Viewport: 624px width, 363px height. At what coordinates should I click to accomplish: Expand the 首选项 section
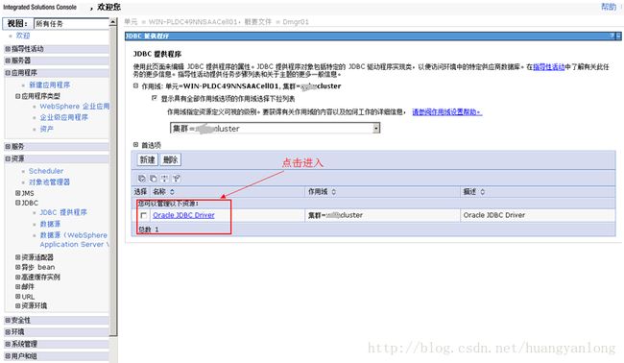tap(135, 144)
